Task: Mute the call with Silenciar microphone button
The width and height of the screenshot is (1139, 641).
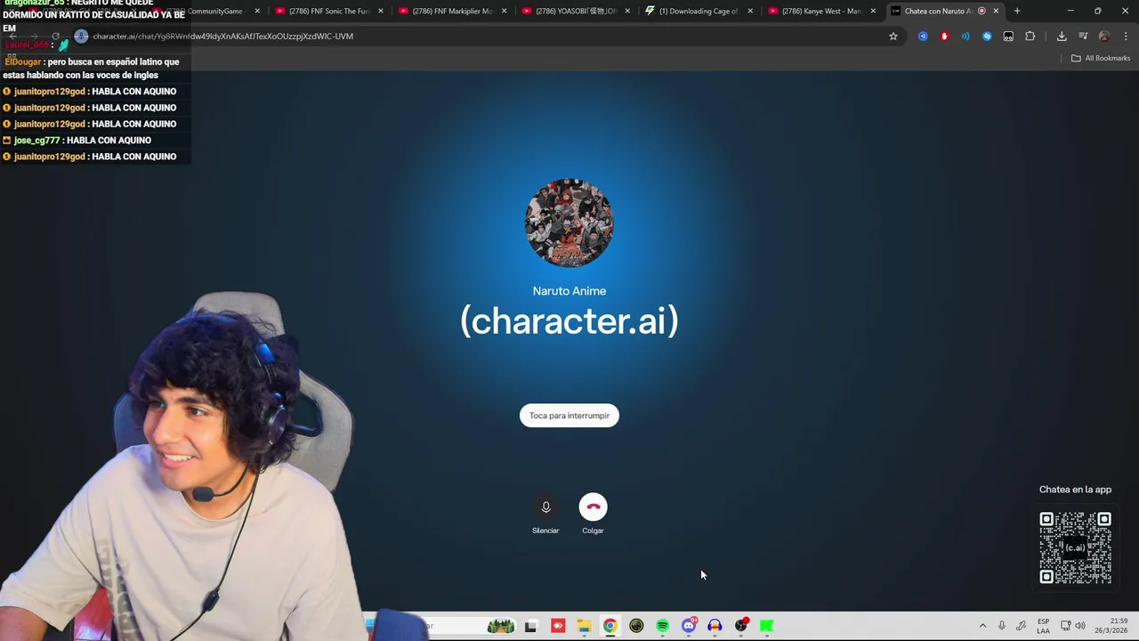Action: pyautogui.click(x=545, y=507)
